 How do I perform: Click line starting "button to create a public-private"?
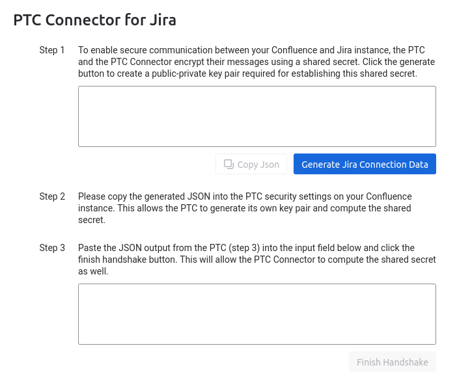point(247,73)
